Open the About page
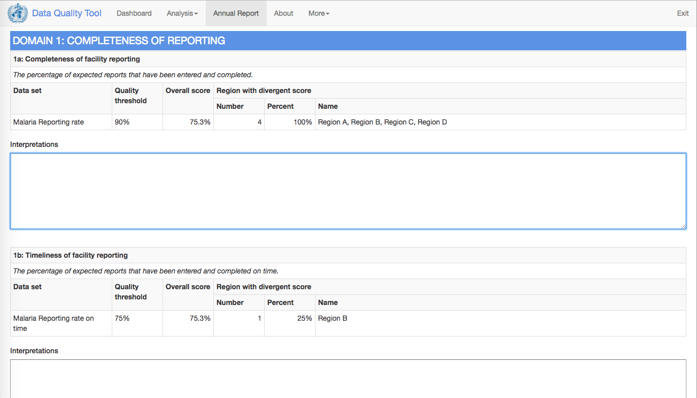This screenshot has height=398, width=697. 283,13
